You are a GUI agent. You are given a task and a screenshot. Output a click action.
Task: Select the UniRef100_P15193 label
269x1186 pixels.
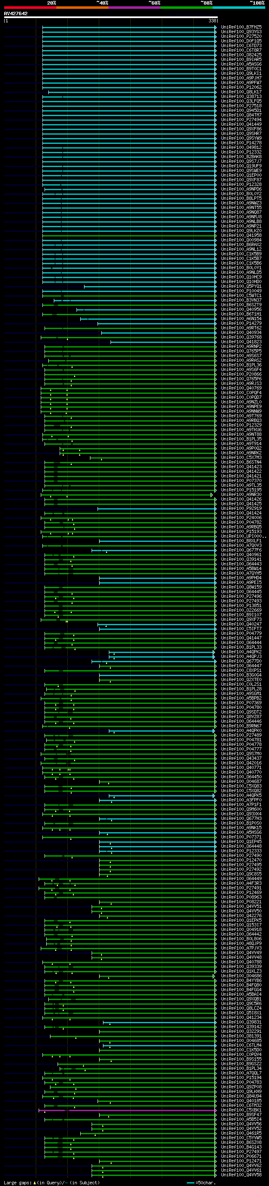[241, 531]
